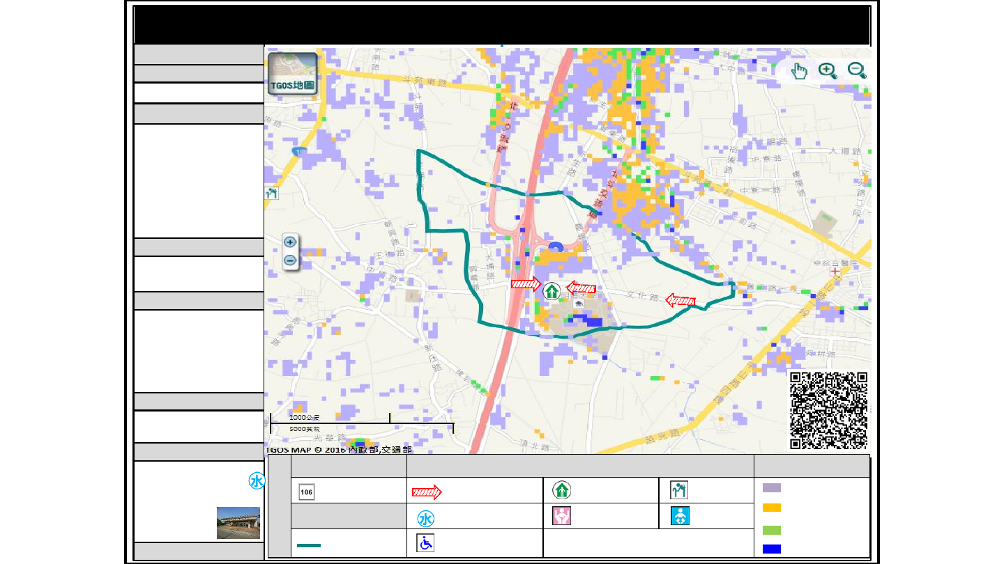
Task: Click the green shelter house marker on map
Action: coord(552,290)
